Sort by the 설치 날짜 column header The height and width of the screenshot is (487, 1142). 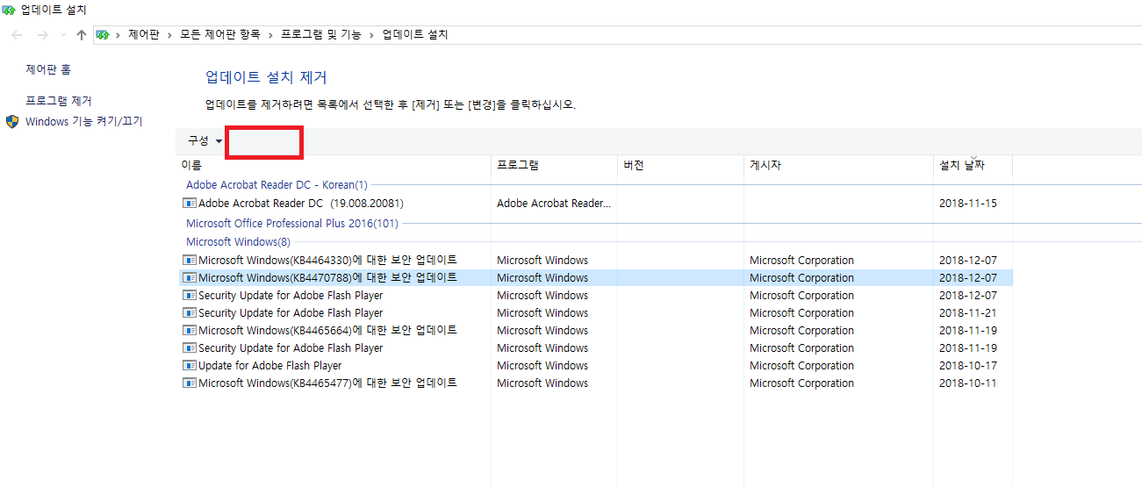coord(973,165)
